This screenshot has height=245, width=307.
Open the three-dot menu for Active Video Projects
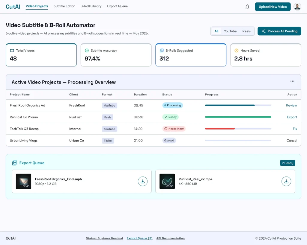(x=292, y=81)
